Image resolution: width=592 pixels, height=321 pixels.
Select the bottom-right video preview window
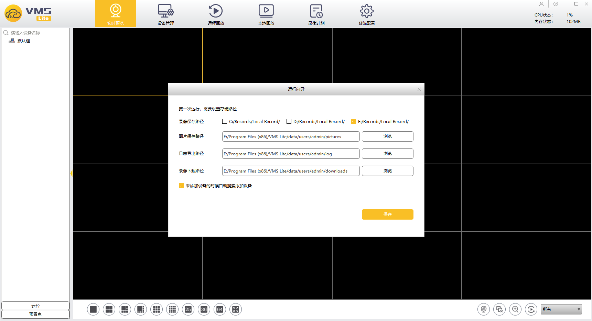click(526, 266)
